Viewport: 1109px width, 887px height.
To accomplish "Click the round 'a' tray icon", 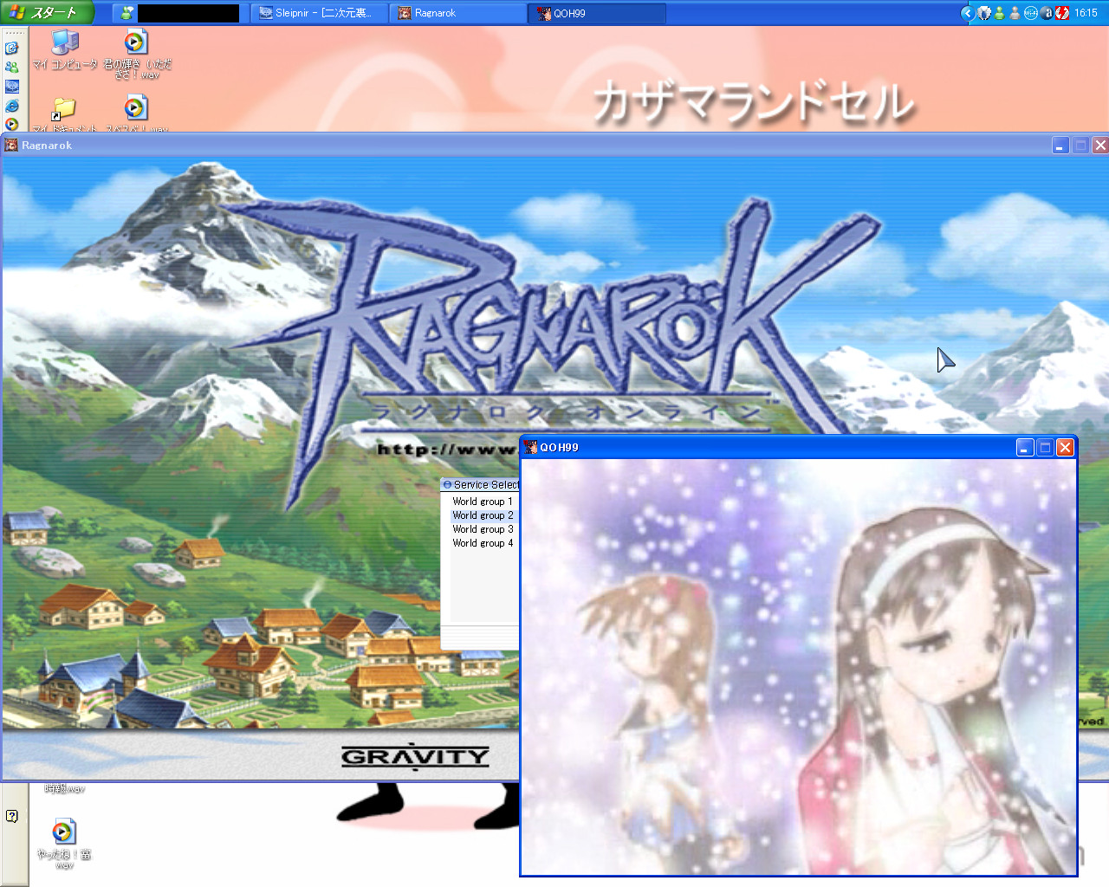I will click(x=1047, y=13).
